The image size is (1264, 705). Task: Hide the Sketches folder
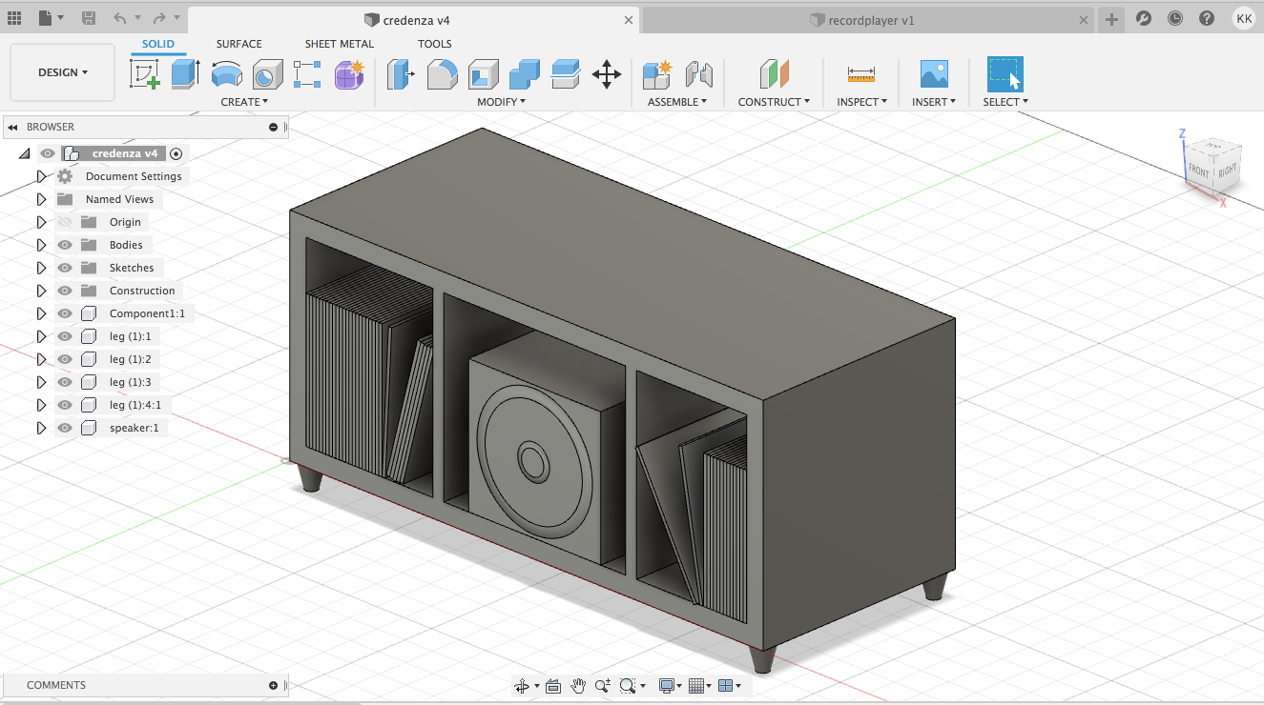pyautogui.click(x=65, y=268)
